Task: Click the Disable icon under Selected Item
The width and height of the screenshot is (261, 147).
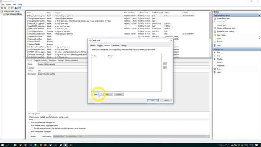Action: click(215, 59)
